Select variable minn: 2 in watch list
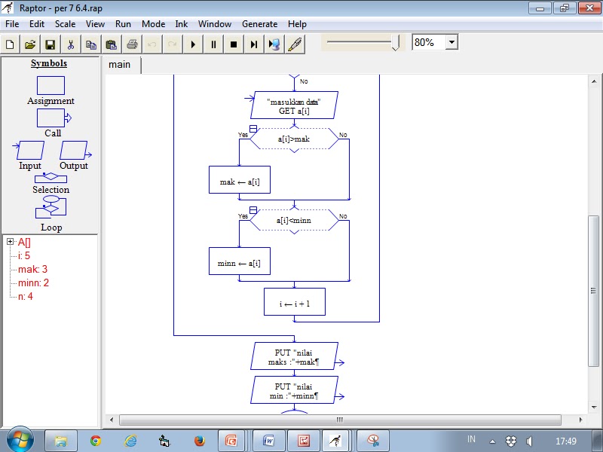Viewport: 603px width, 452px height. 33,283
